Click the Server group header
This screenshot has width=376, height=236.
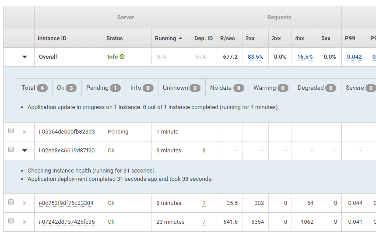coord(126,18)
